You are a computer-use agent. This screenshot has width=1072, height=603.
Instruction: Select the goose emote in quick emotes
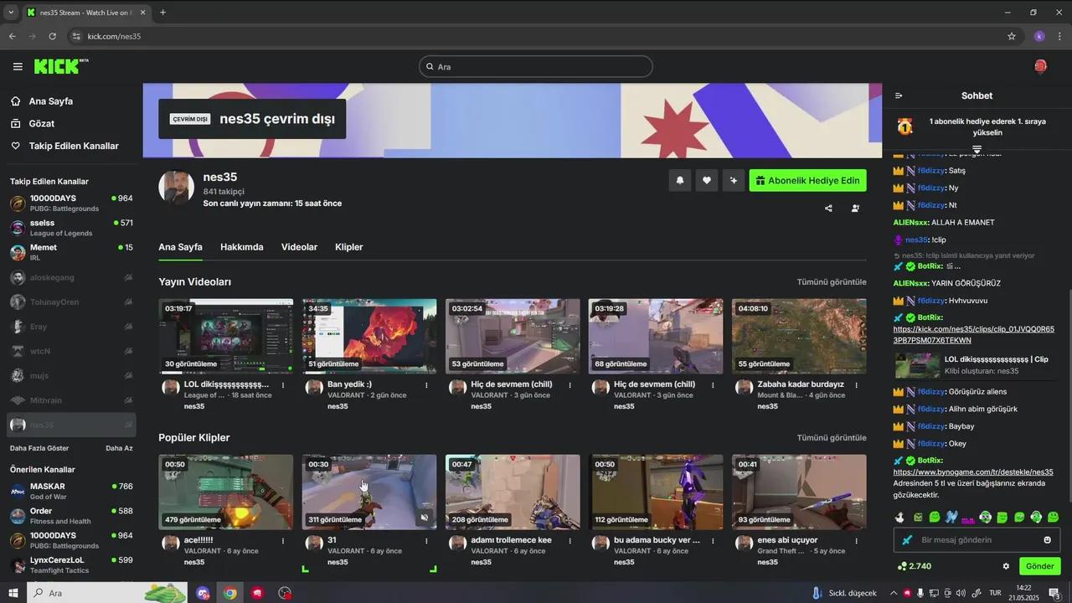[x=899, y=517]
